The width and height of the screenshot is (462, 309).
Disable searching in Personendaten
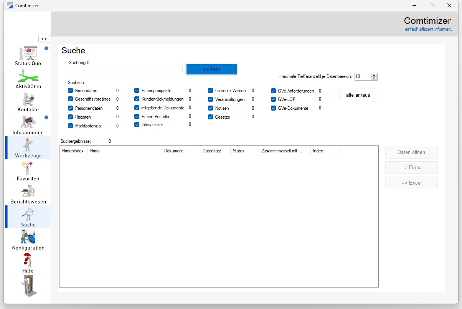[x=71, y=108]
